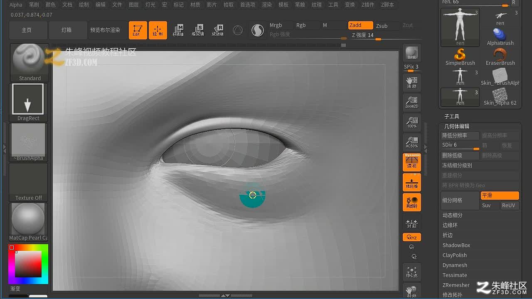This screenshot has height=299, width=532.
Task: Open the Z插件 plugin menu
Action: click(368, 5)
